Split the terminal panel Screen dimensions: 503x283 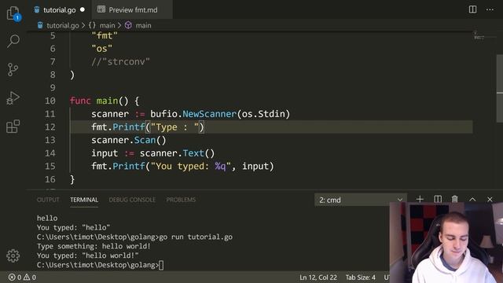click(x=438, y=199)
